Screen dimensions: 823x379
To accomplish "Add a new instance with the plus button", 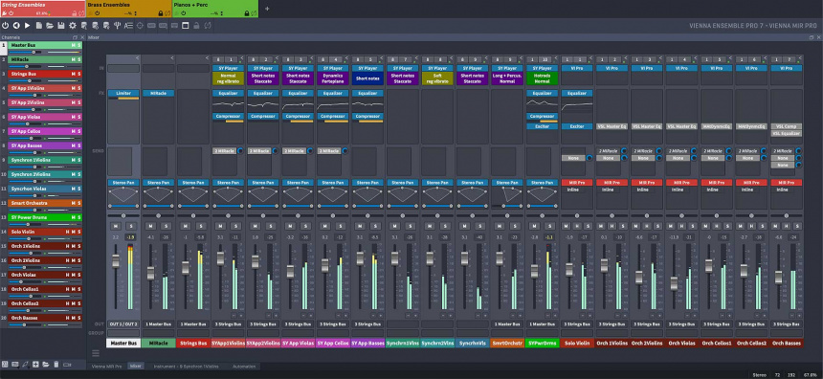I will [x=267, y=9].
